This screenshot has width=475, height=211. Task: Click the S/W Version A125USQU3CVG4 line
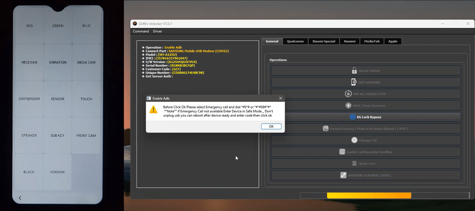pyautogui.click(x=169, y=62)
